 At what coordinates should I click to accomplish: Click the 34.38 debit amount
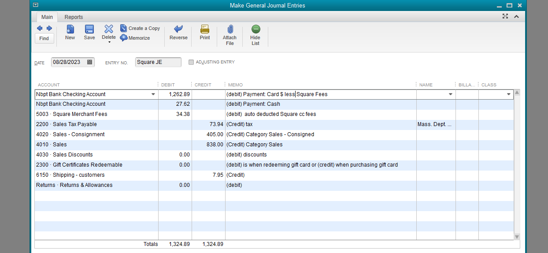coord(183,114)
